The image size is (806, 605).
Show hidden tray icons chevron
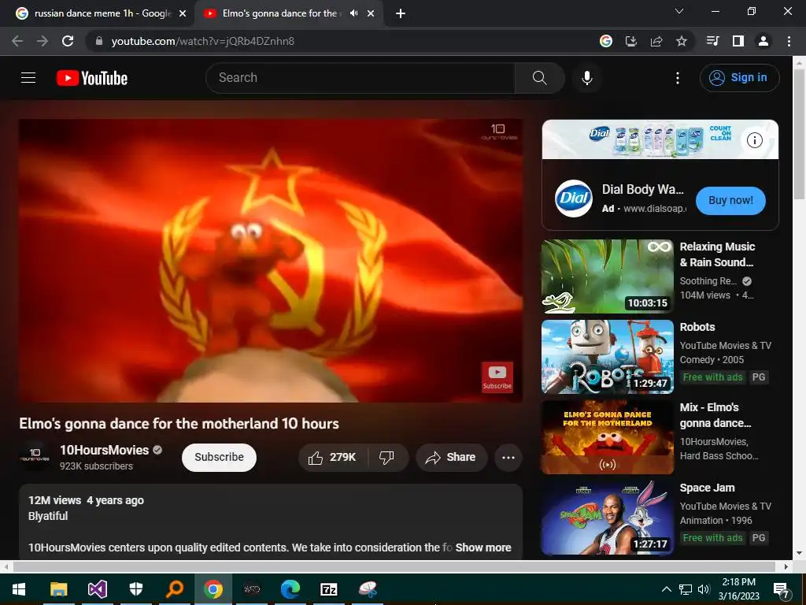(666, 589)
